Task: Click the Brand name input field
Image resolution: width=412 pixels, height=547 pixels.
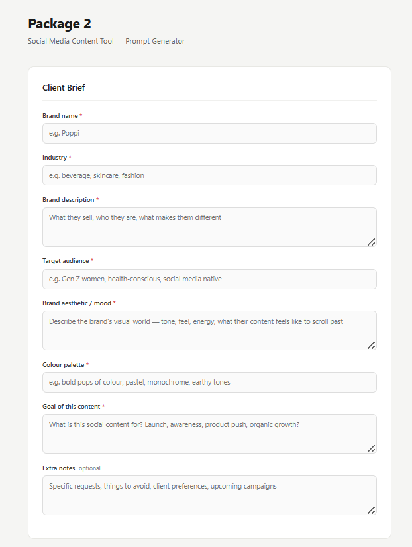Action: pyautogui.click(x=209, y=133)
